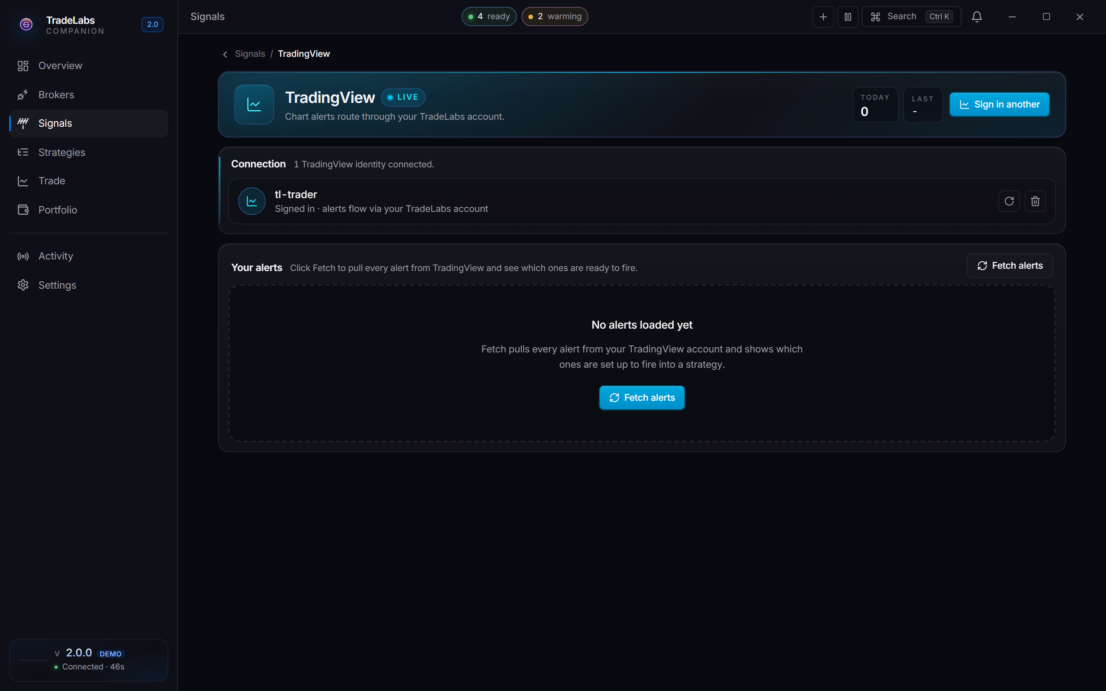
Task: Go back to Signals via breadcrumb
Action: (x=250, y=54)
